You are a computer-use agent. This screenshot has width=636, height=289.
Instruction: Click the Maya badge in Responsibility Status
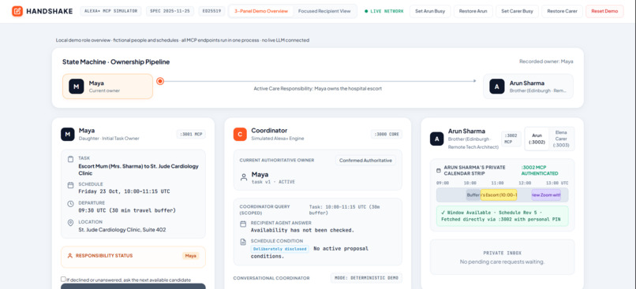click(191, 255)
